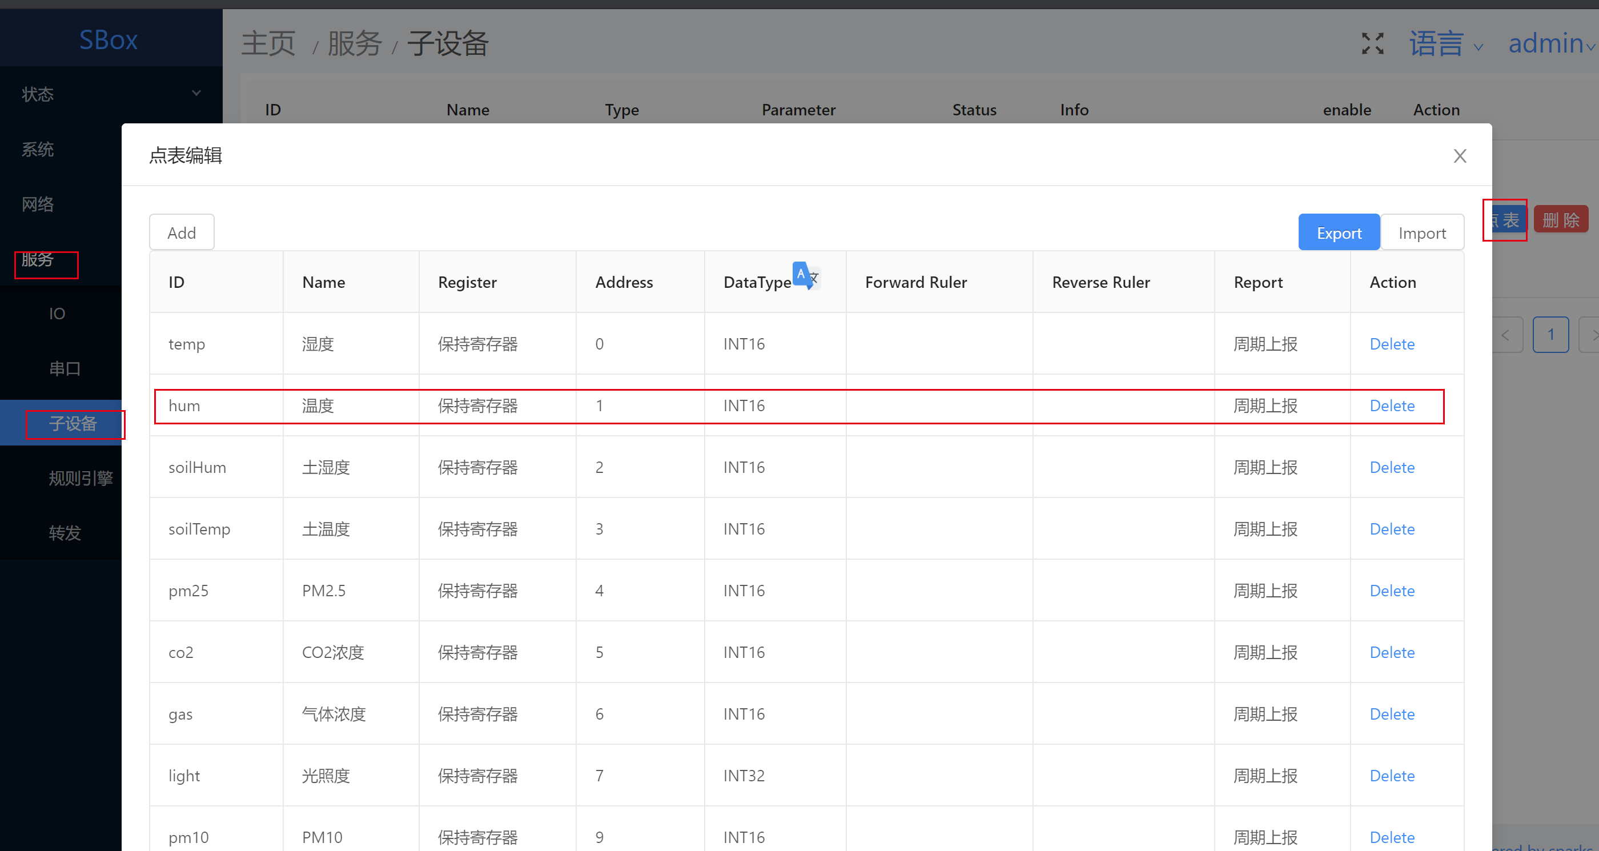This screenshot has width=1599, height=851.
Task: Open the admin user dropdown
Action: click(x=1550, y=44)
